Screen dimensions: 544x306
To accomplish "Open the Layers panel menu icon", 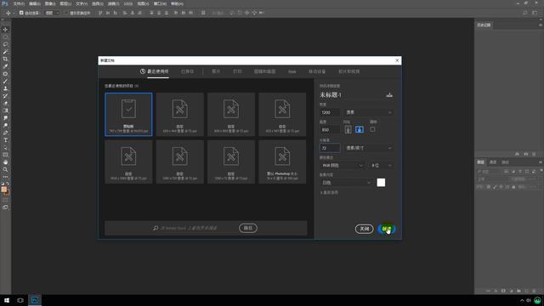I will [x=541, y=162].
